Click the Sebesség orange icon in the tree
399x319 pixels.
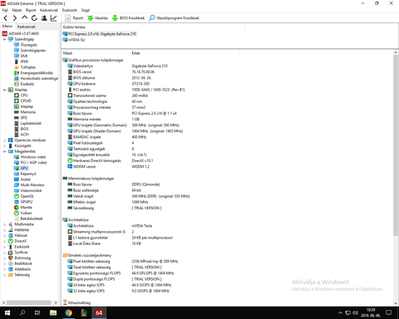[x=11, y=275]
